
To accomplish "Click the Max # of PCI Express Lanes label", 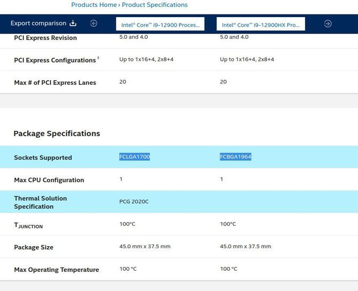I will tap(55, 82).
